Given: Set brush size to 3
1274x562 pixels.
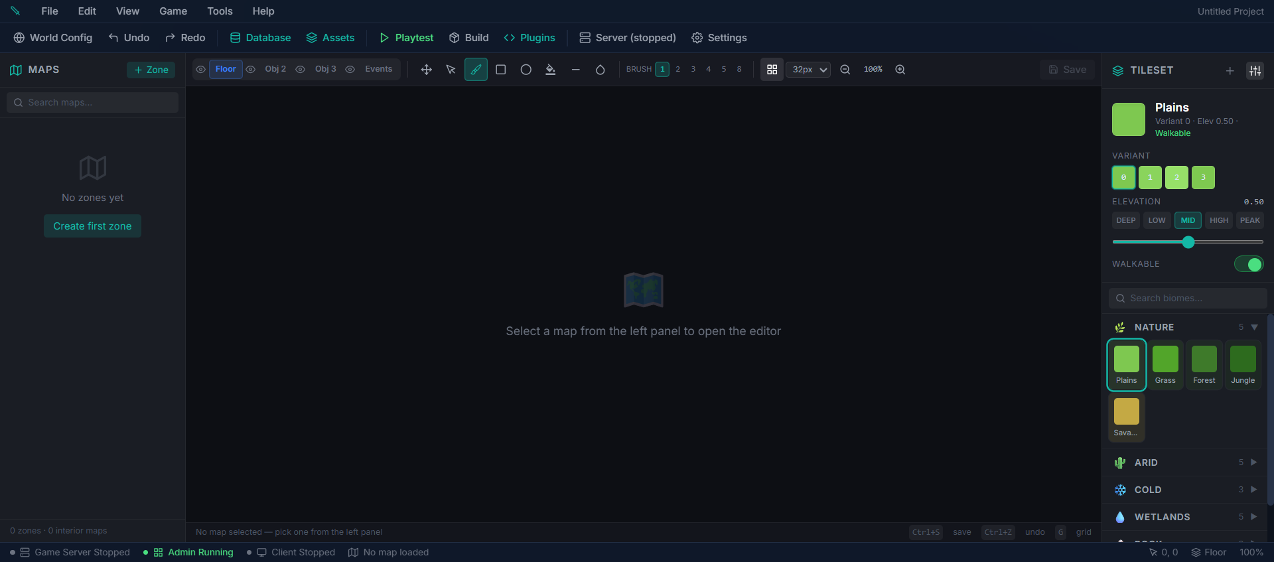Looking at the screenshot, I should [x=693, y=70].
